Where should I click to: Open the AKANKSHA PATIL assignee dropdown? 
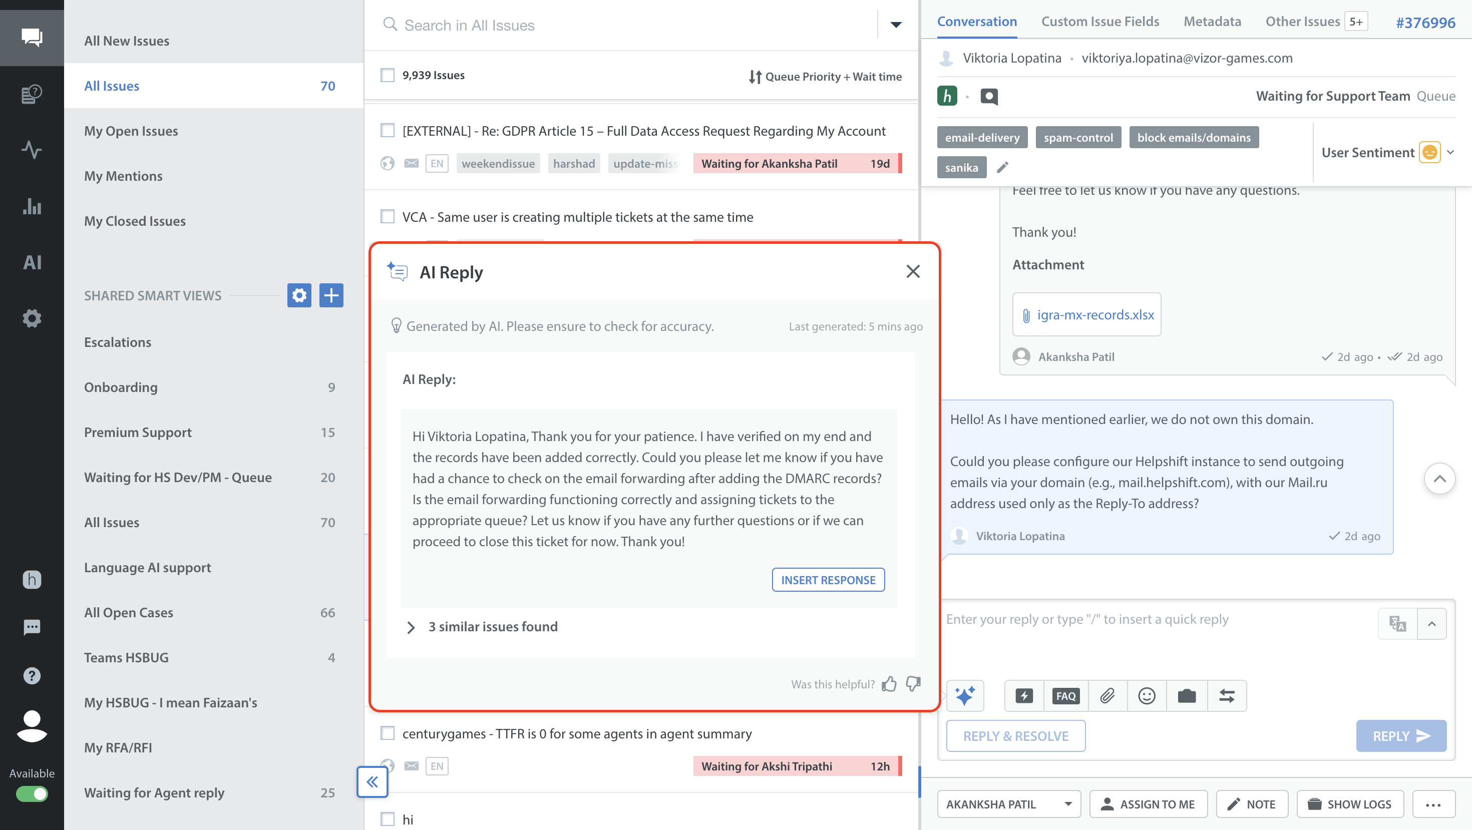pyautogui.click(x=1008, y=804)
